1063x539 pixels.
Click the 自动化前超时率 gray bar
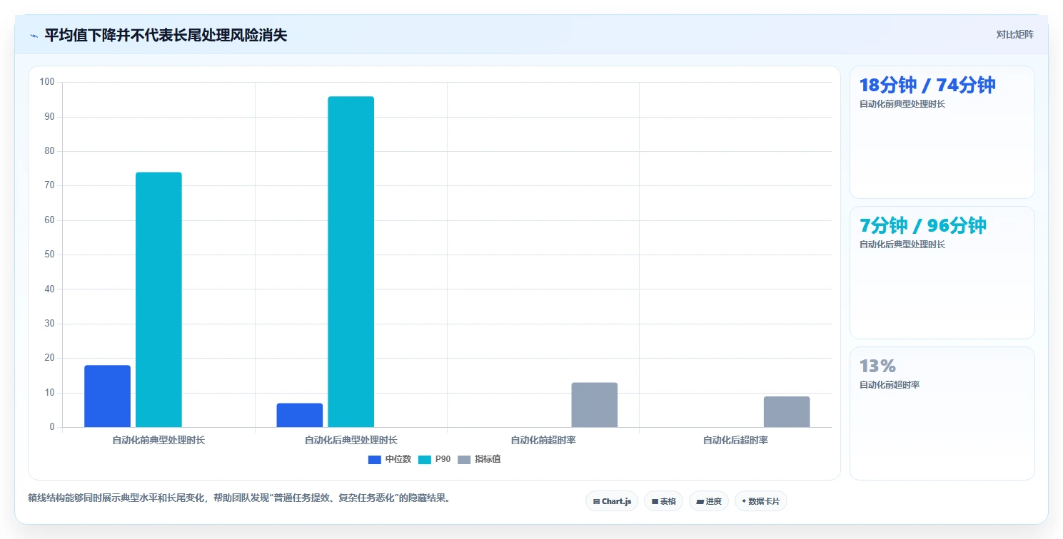pyautogui.click(x=594, y=405)
